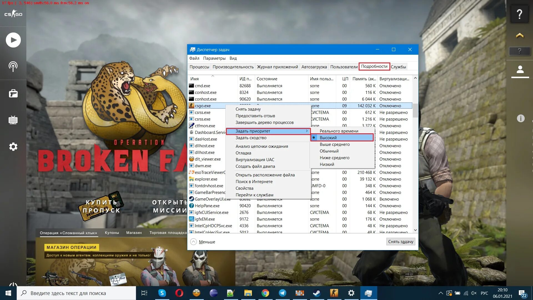The height and width of the screenshot is (300, 533).
Task: Open CS:GO settings gear in left sidebar
Action: click(x=13, y=147)
